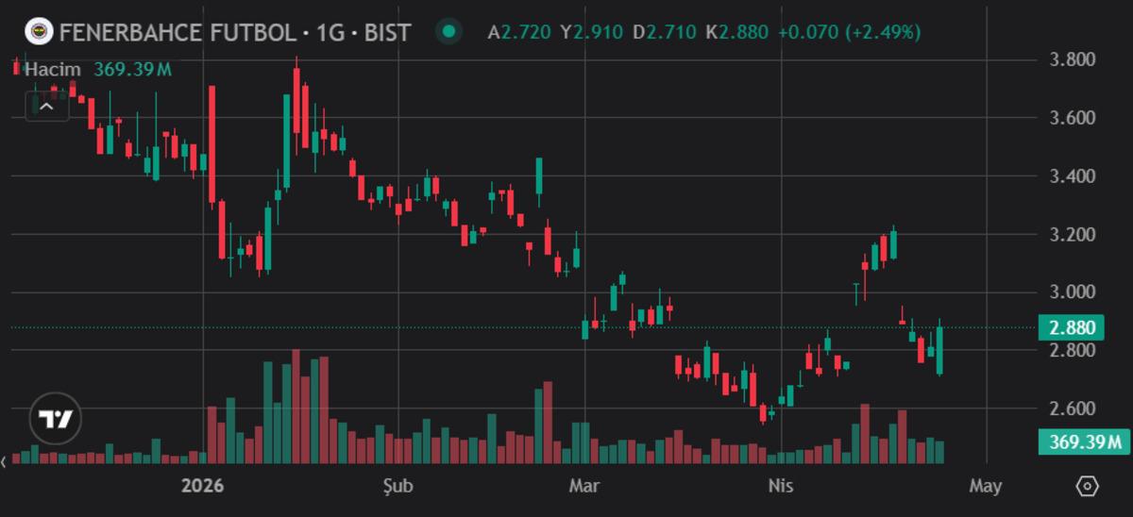Click the Mar label on time axis
Viewport: 1133px width, 517px height.
click(585, 486)
